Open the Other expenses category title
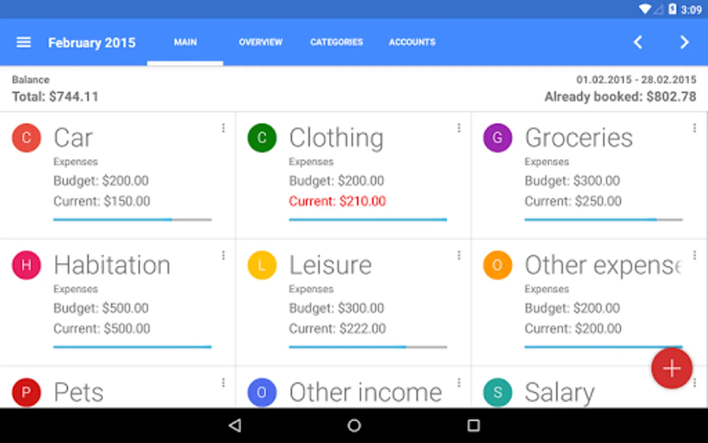This screenshot has height=443, width=708. point(604,266)
